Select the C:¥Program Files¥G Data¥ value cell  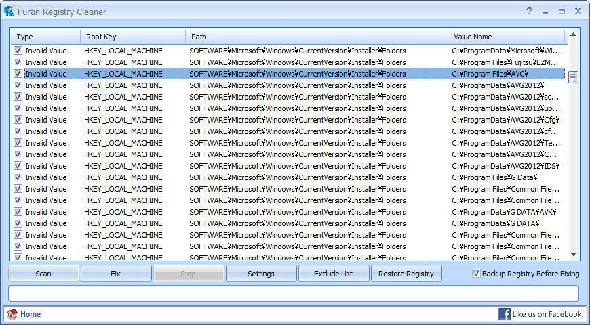pos(494,177)
